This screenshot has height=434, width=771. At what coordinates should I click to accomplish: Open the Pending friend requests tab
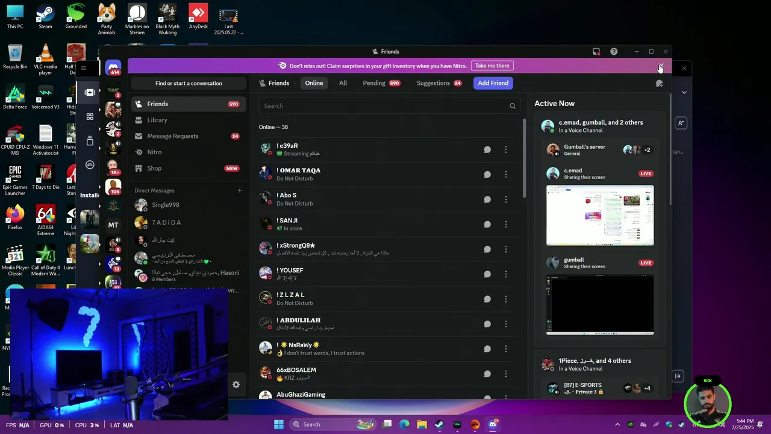pos(381,83)
